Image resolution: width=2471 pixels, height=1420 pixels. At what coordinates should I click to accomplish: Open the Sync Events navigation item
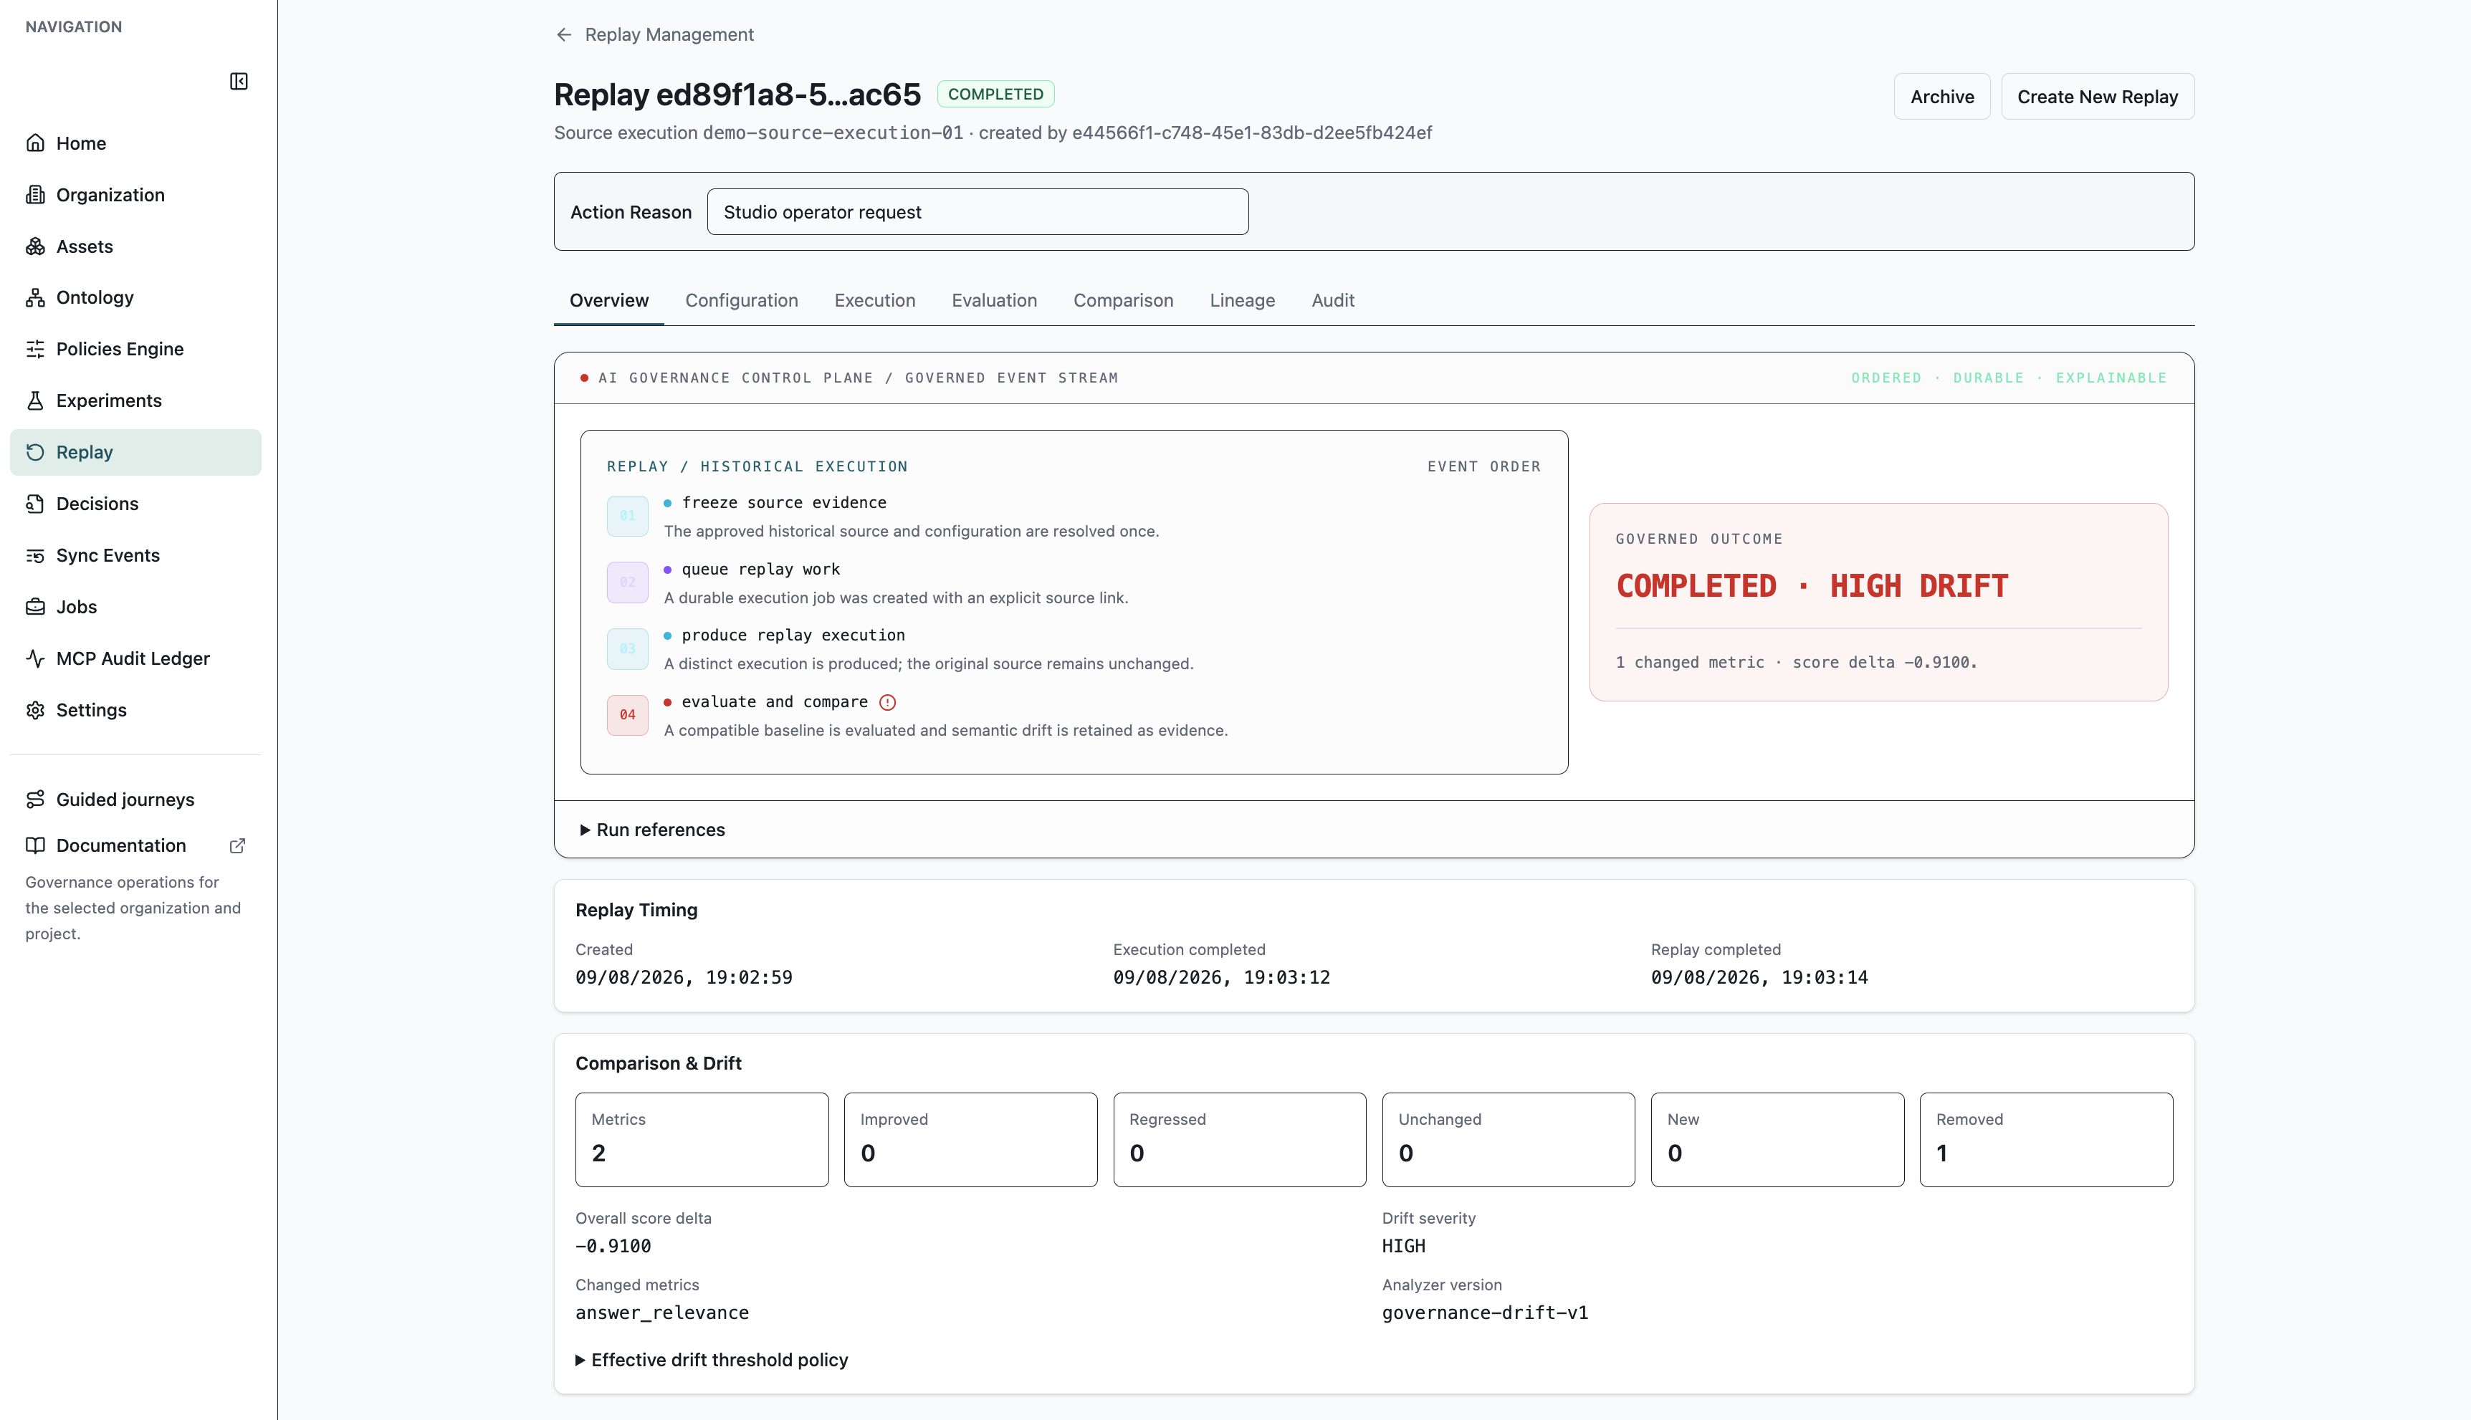135,556
